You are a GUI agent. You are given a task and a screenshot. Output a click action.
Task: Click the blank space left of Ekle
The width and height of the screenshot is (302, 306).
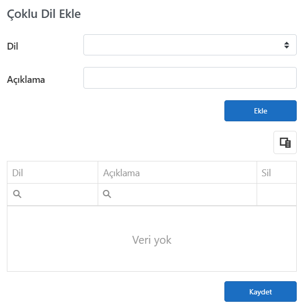point(116,111)
